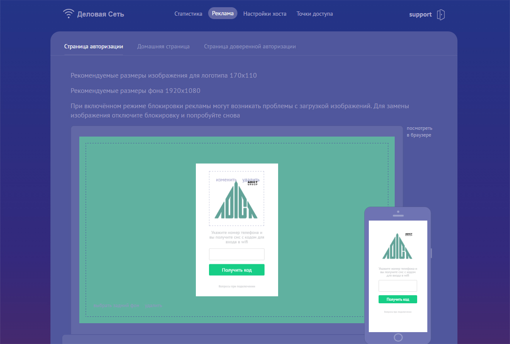The image size is (510, 344).
Task: Click the logout door icon next to support
Action: (x=441, y=14)
